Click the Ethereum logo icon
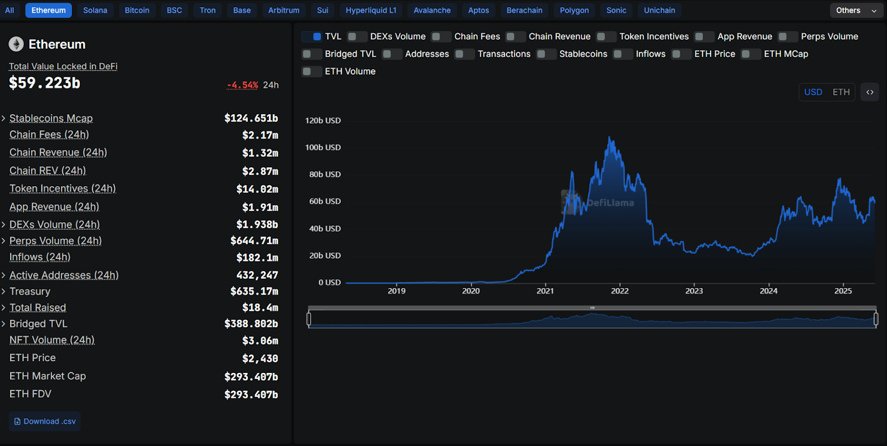Viewport: 887px width, 446px height. click(x=16, y=44)
